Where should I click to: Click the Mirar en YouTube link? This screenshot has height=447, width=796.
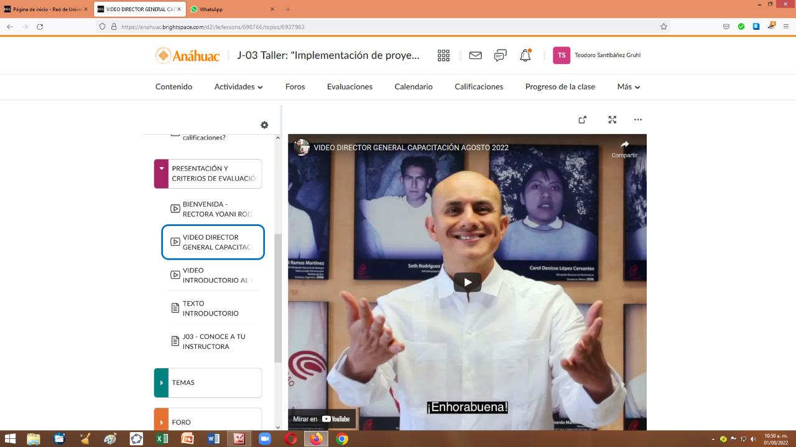tap(322, 419)
